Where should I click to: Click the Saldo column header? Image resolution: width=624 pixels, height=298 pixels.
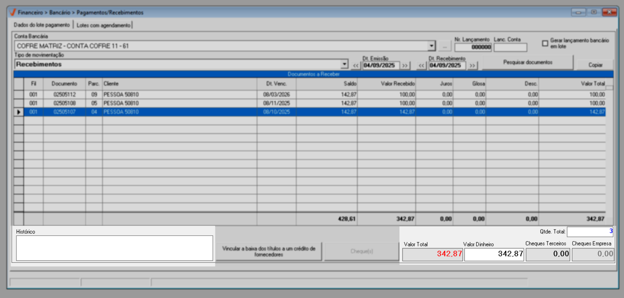327,84
